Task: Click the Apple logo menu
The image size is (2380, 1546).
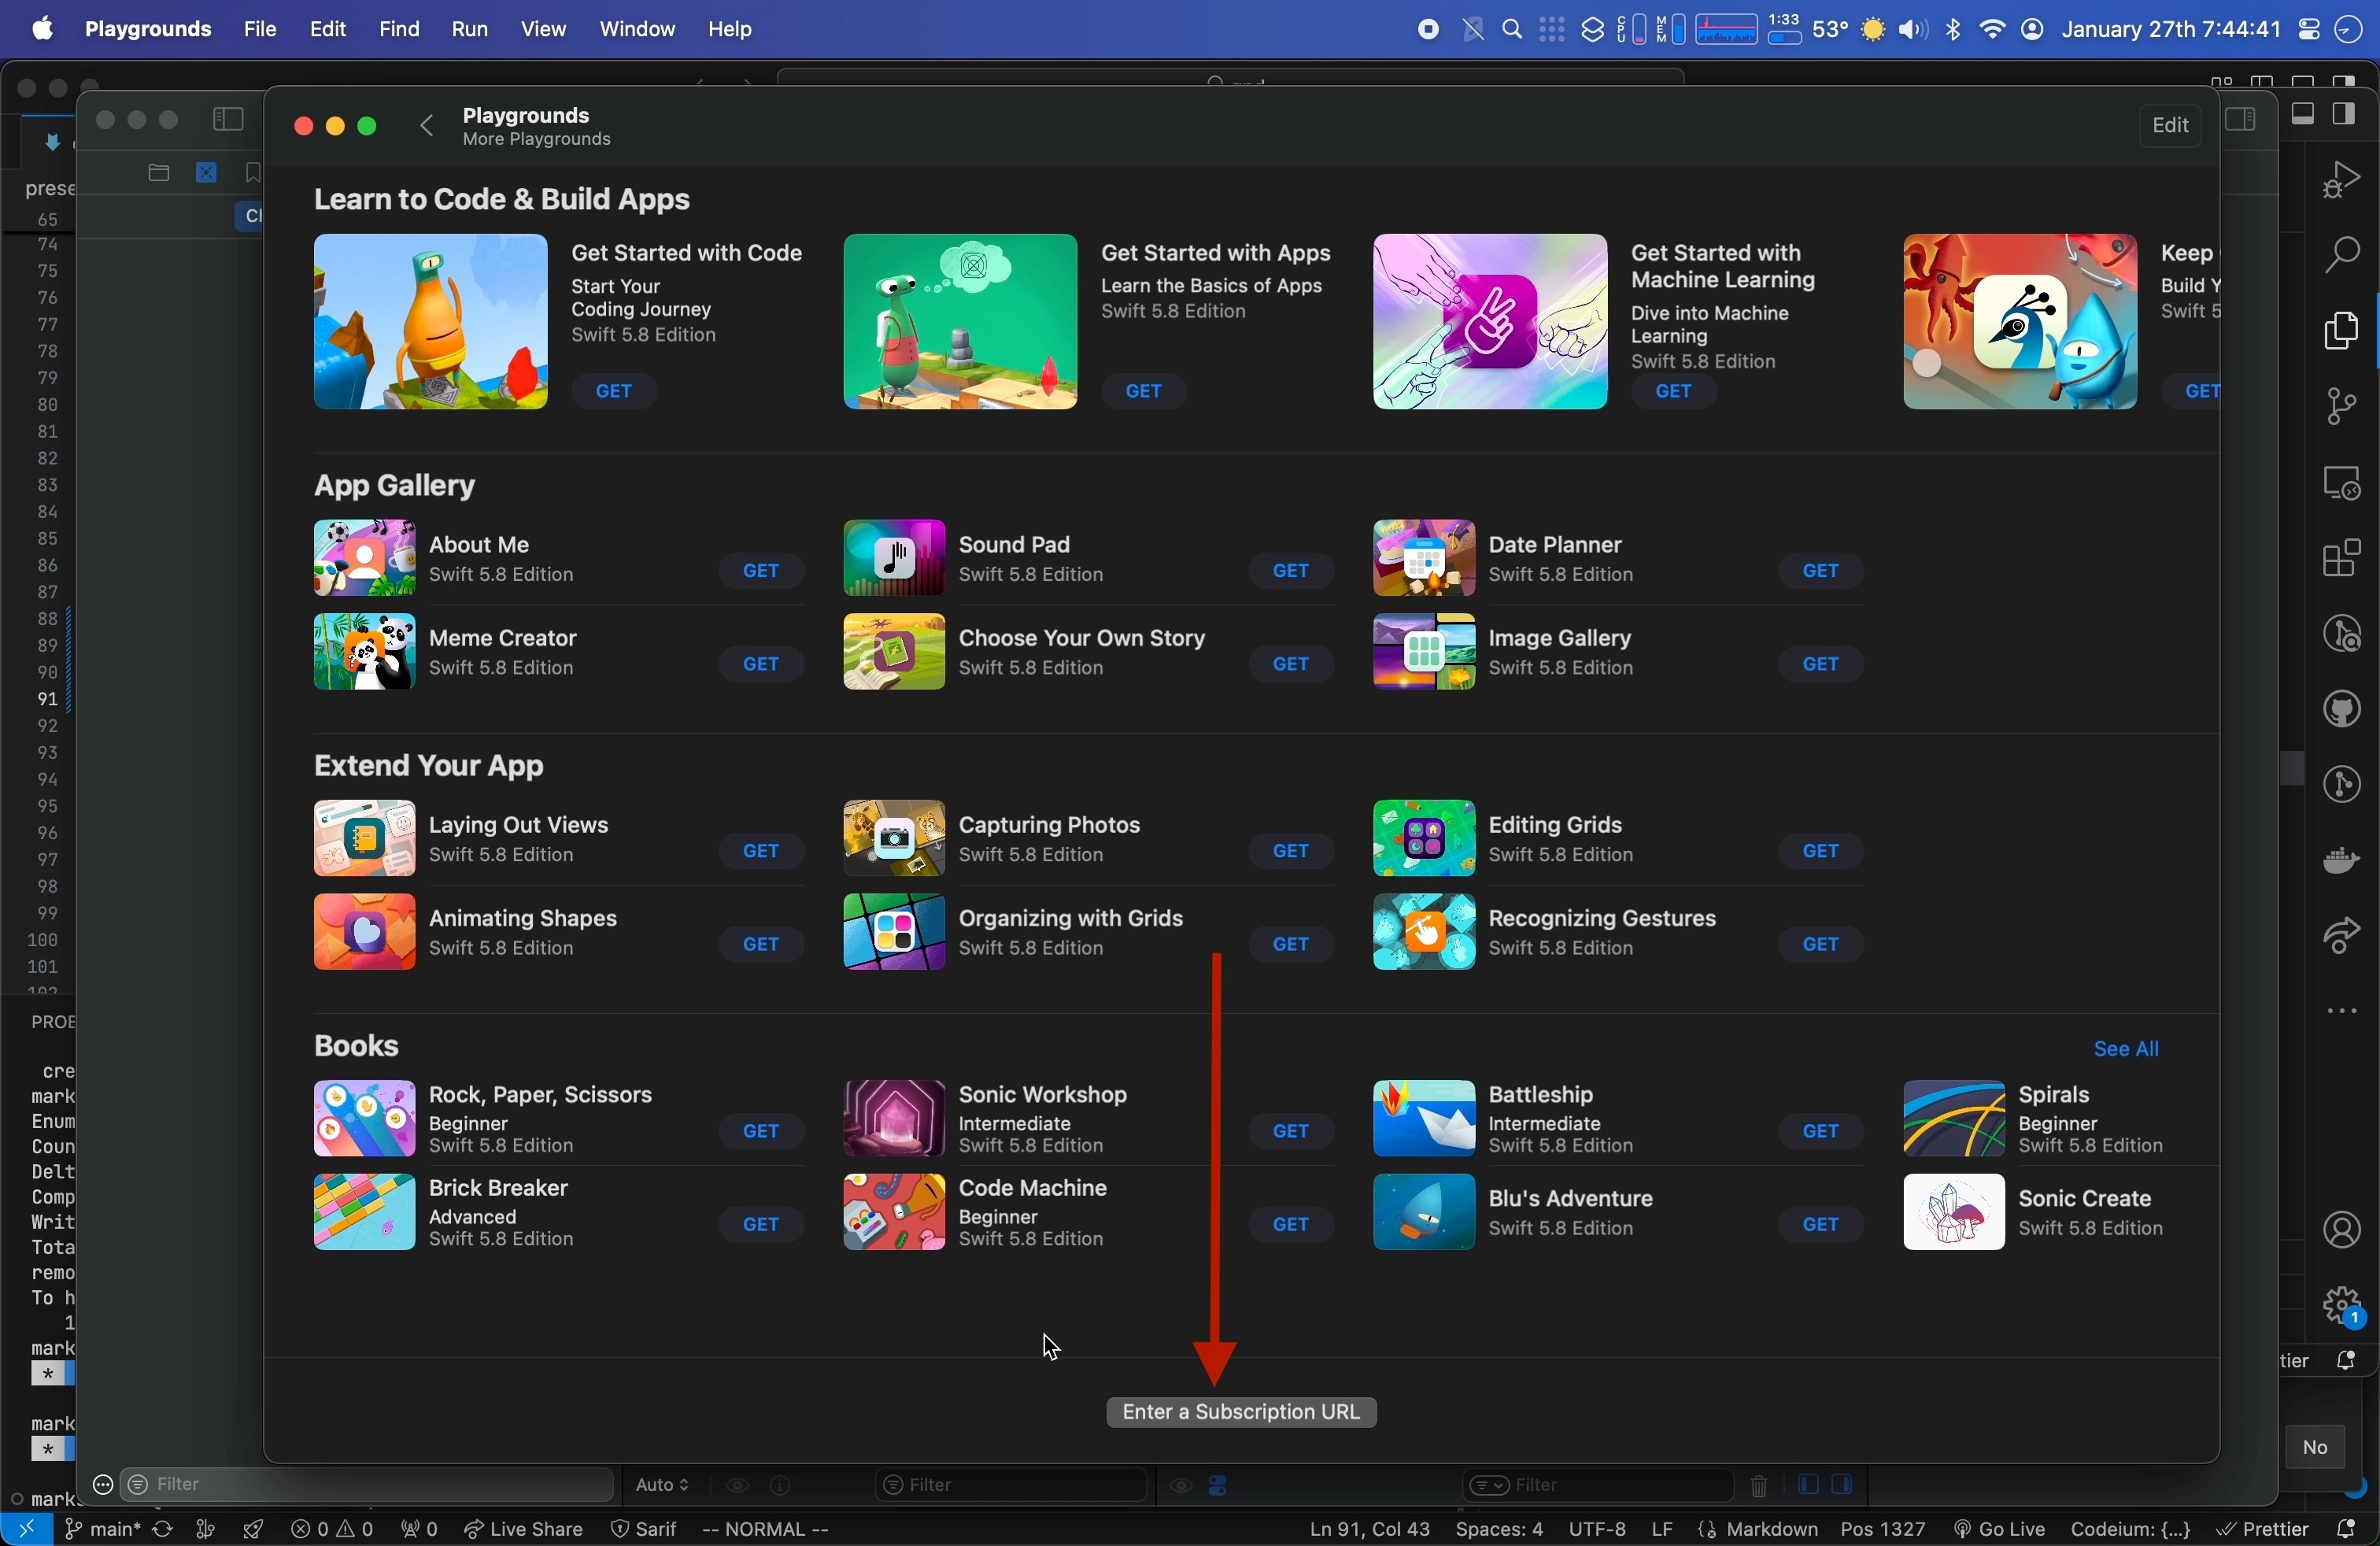Action: pos(40,29)
